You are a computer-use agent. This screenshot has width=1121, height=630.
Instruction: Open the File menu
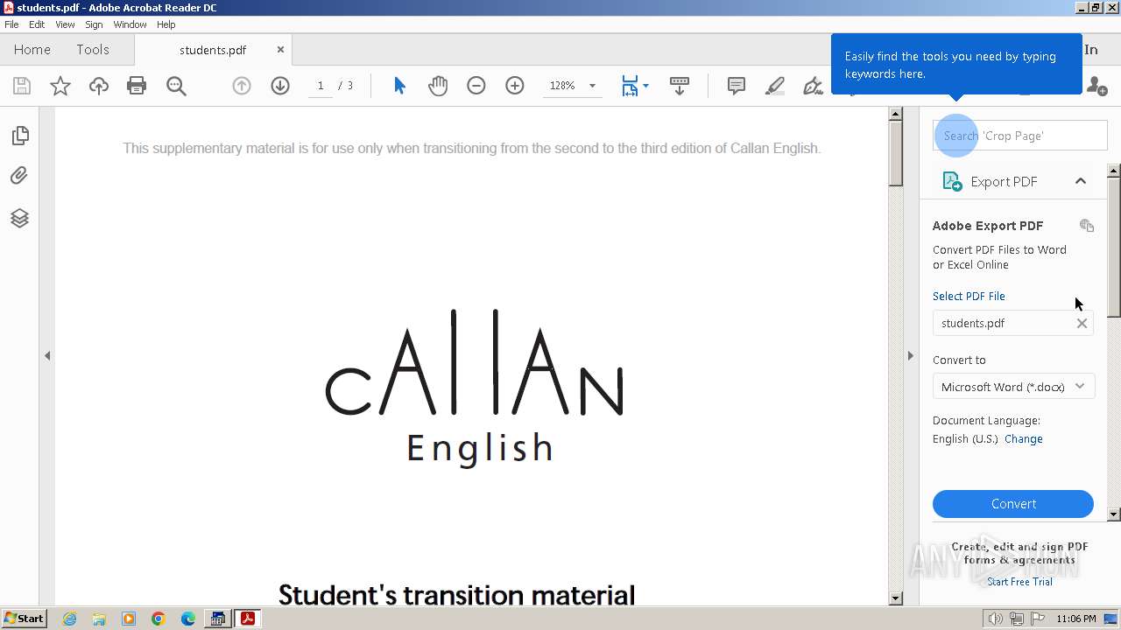(x=11, y=24)
